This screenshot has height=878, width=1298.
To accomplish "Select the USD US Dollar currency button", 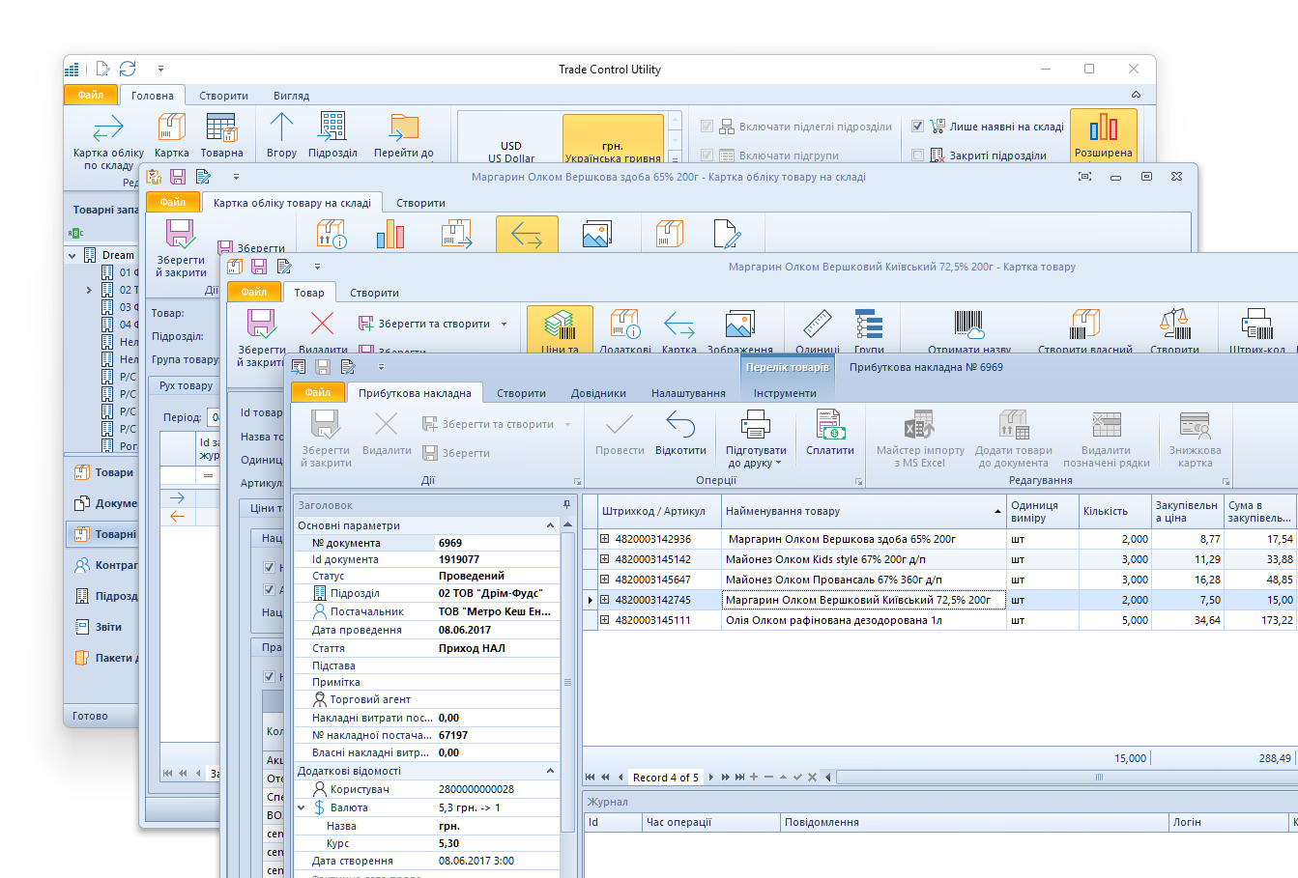I will (511, 140).
